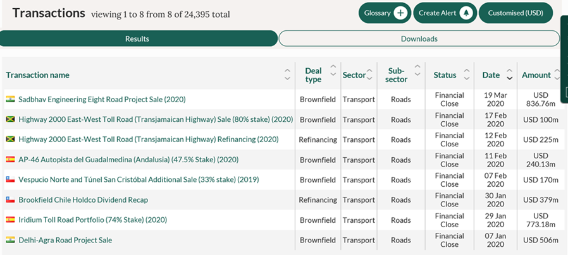Click Spain flag beside AP-46 Autopista row
The width and height of the screenshot is (568, 255).
(10, 159)
